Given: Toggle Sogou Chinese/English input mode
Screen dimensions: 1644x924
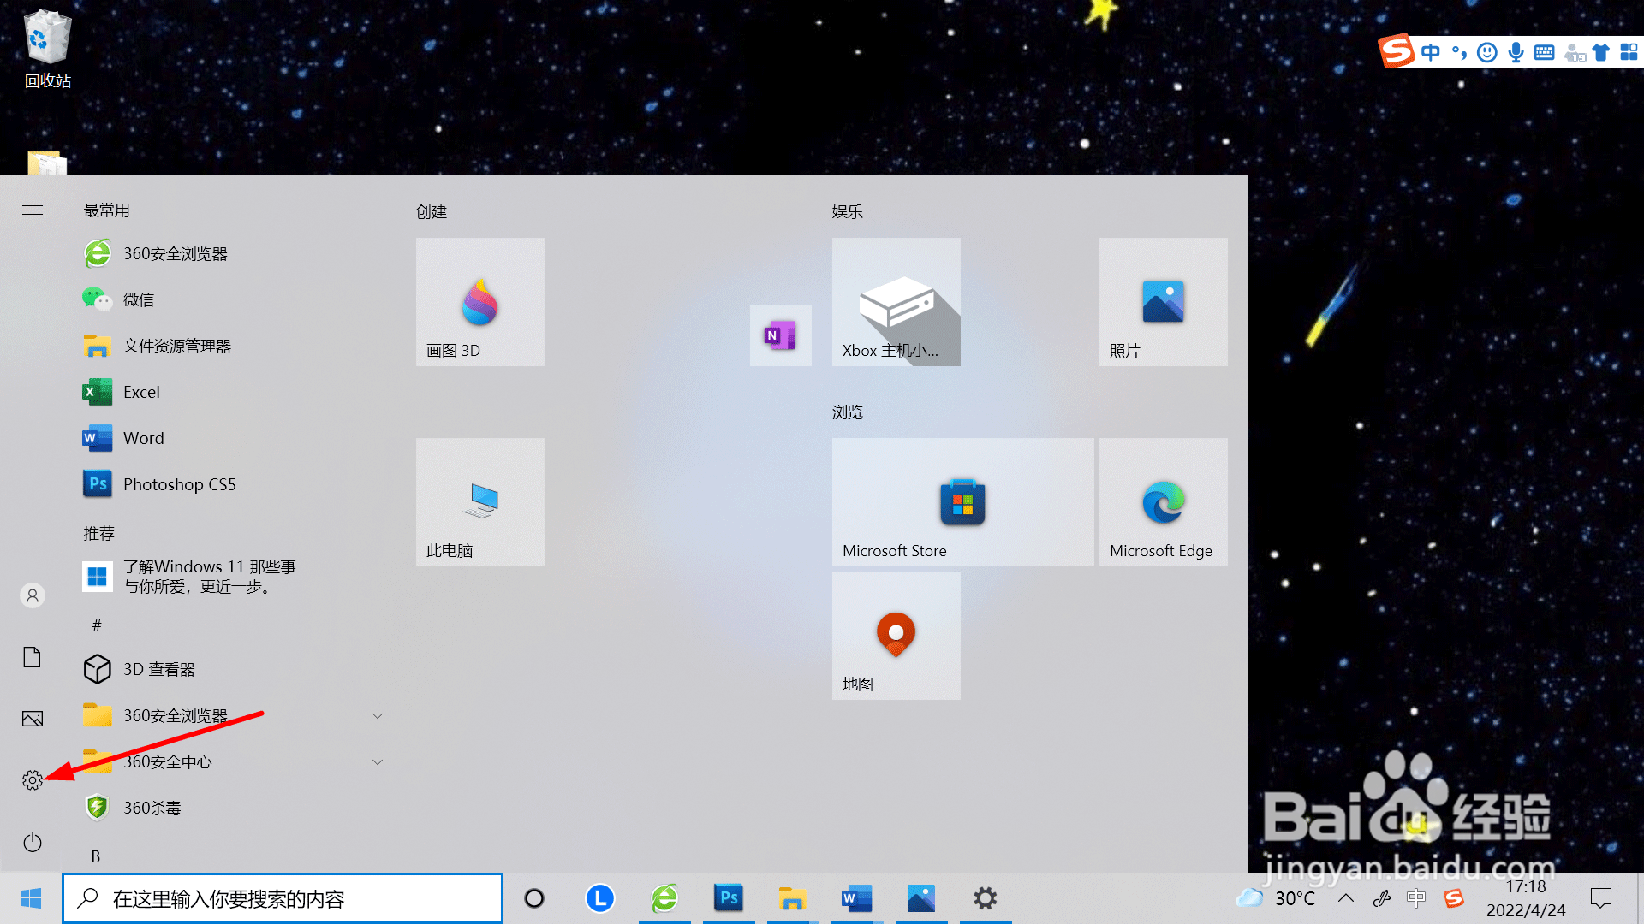Looking at the screenshot, I should click(1431, 52).
